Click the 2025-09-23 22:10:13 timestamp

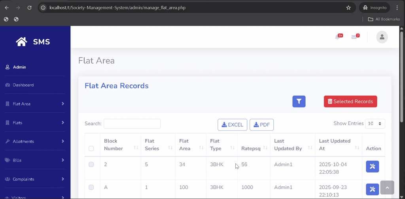coord(333,191)
